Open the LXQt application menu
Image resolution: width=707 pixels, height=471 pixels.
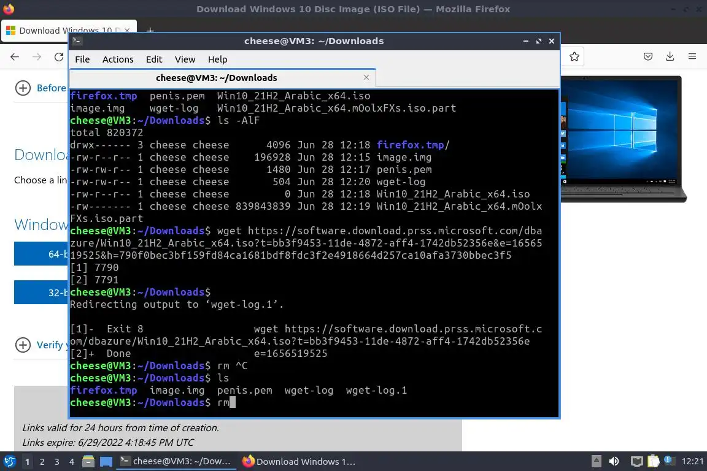(x=9, y=462)
